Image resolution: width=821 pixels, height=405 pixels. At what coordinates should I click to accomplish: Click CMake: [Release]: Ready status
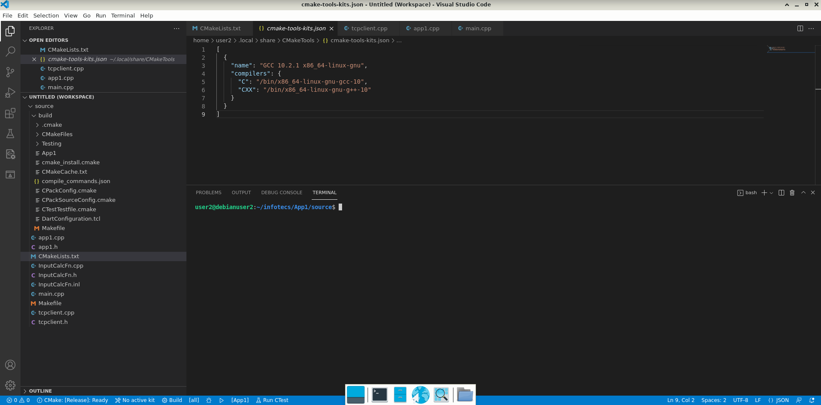[72, 400]
